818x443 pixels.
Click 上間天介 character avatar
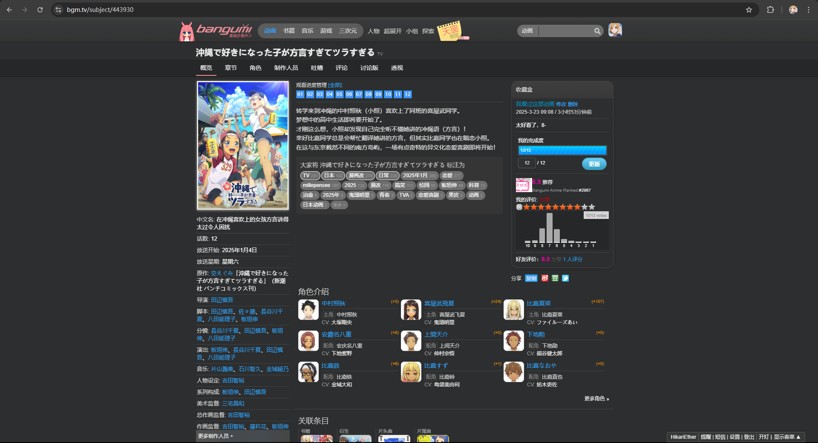[411, 341]
